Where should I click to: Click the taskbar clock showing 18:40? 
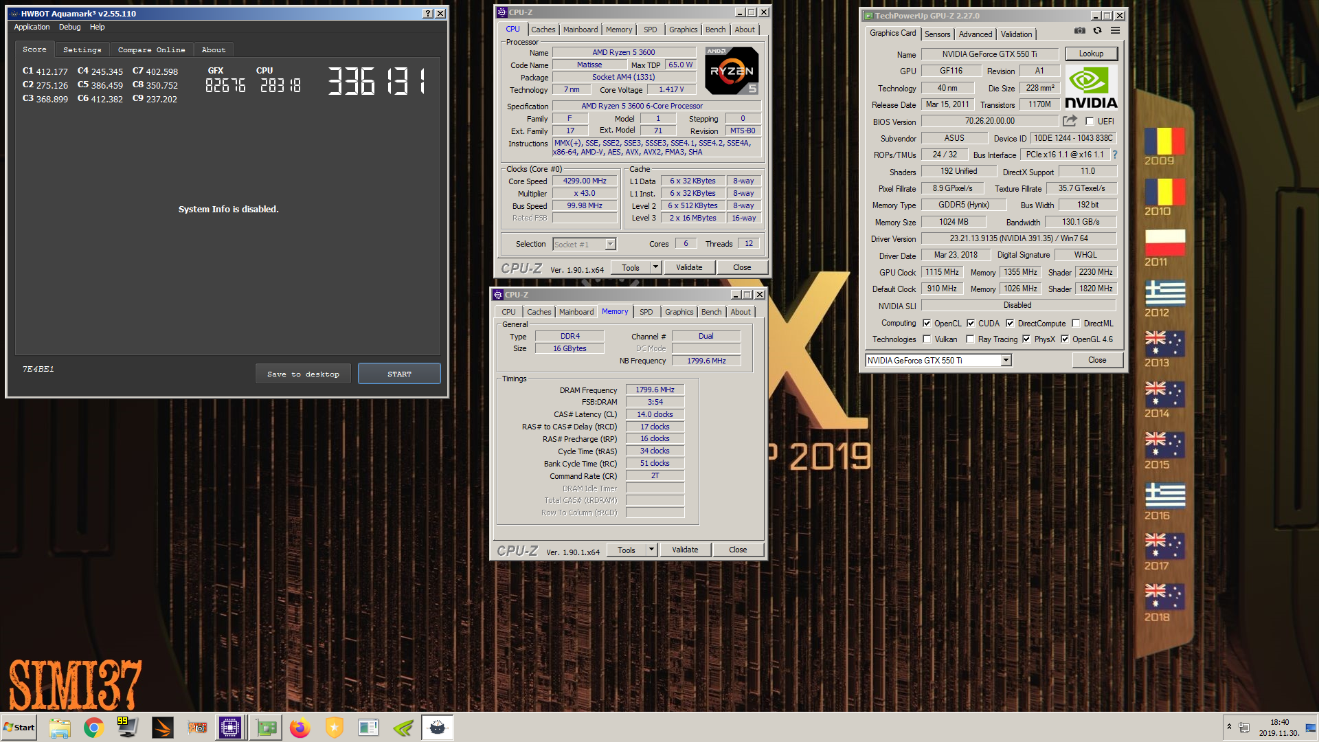1279,728
